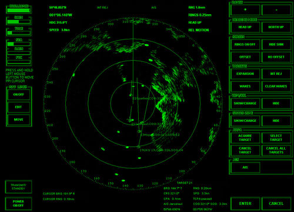294x212 pixels.
Task: Adjust the Rain clutter slider bar
Action: tap(19, 53)
